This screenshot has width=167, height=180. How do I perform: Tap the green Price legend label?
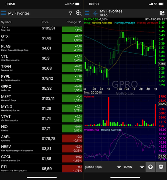(x=87, y=23)
